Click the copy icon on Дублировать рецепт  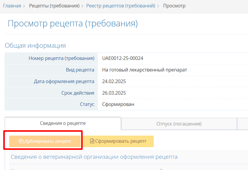pos(21,141)
